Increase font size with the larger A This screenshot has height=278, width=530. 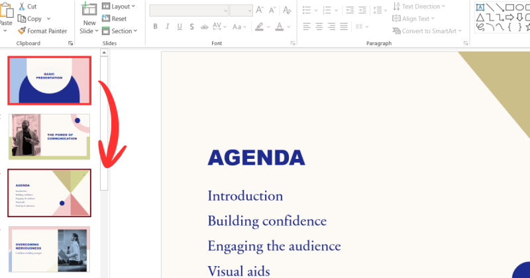(x=260, y=10)
